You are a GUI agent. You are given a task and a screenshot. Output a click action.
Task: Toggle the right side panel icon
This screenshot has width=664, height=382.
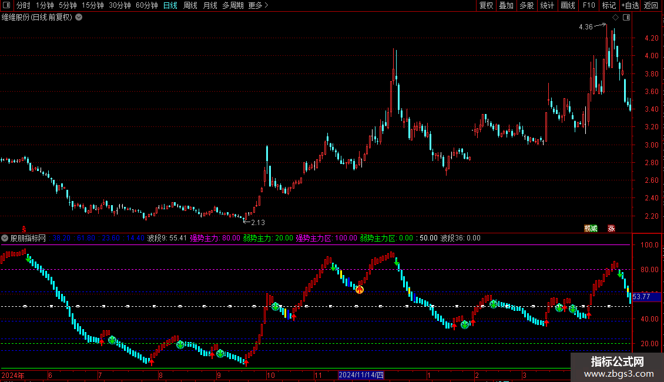coord(626,18)
